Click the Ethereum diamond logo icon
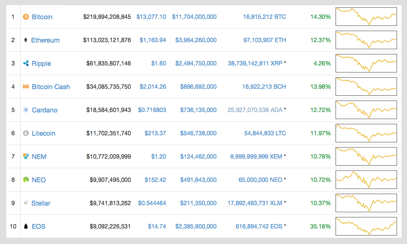 pyautogui.click(x=26, y=40)
